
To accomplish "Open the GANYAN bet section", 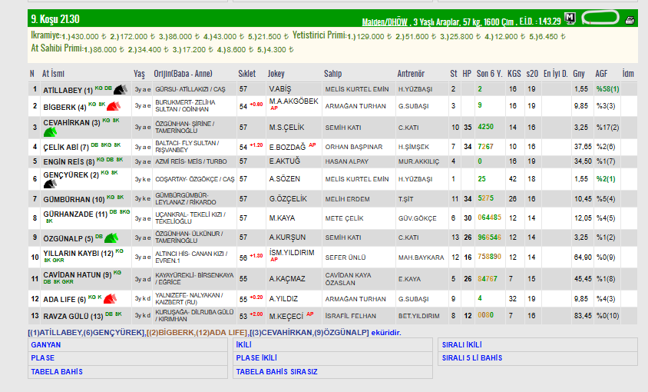I will click(x=46, y=345).
